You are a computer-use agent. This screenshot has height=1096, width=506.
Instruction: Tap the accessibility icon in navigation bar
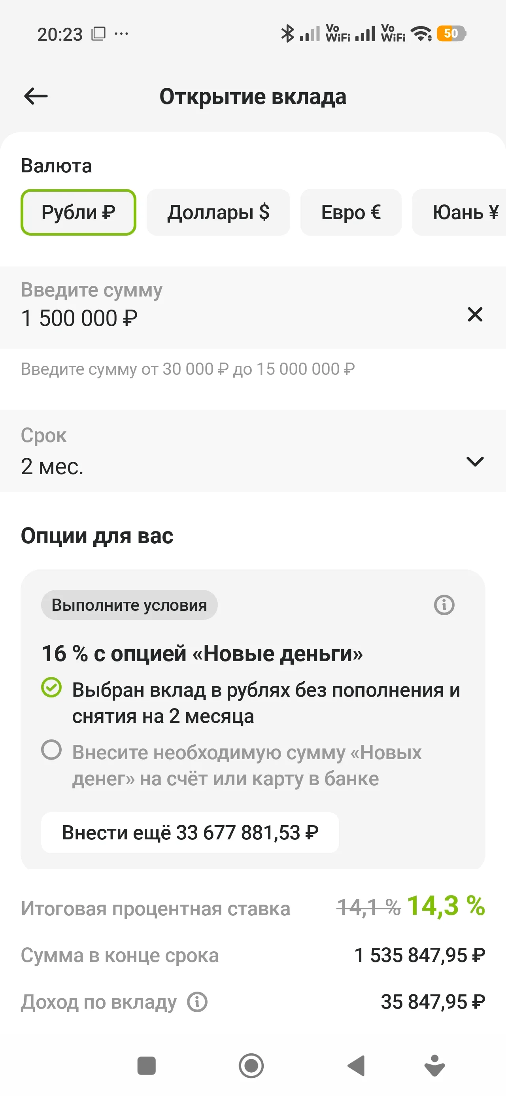[434, 1066]
